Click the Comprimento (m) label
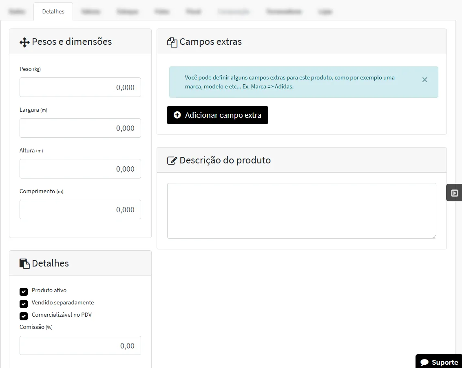 pyautogui.click(x=41, y=192)
